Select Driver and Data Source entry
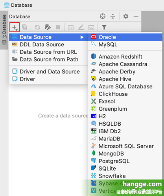 (x=48, y=71)
